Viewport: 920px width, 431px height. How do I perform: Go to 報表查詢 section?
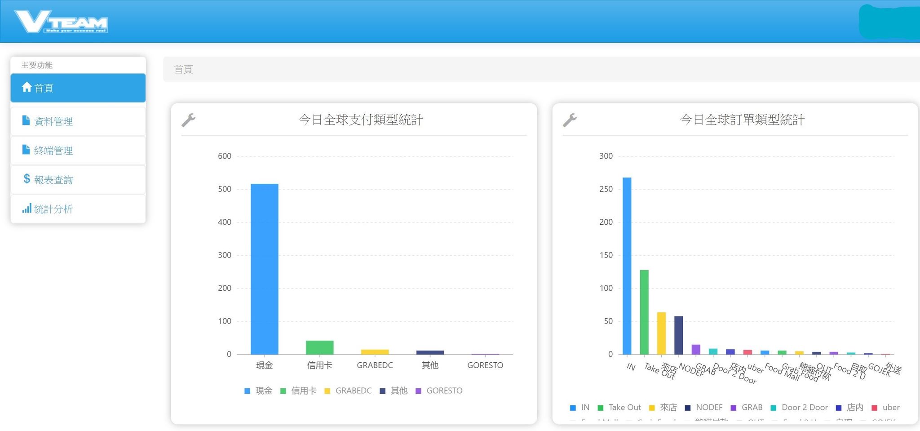pyautogui.click(x=53, y=180)
